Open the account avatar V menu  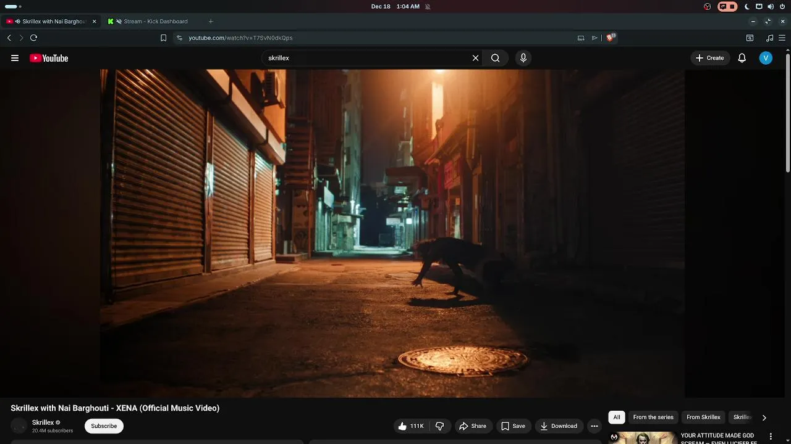pos(766,58)
